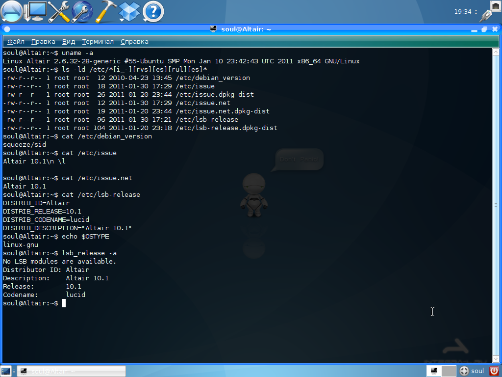Open the main applications menu launcher
Screen dimensions: 502x377
pyautogui.click(x=12, y=12)
